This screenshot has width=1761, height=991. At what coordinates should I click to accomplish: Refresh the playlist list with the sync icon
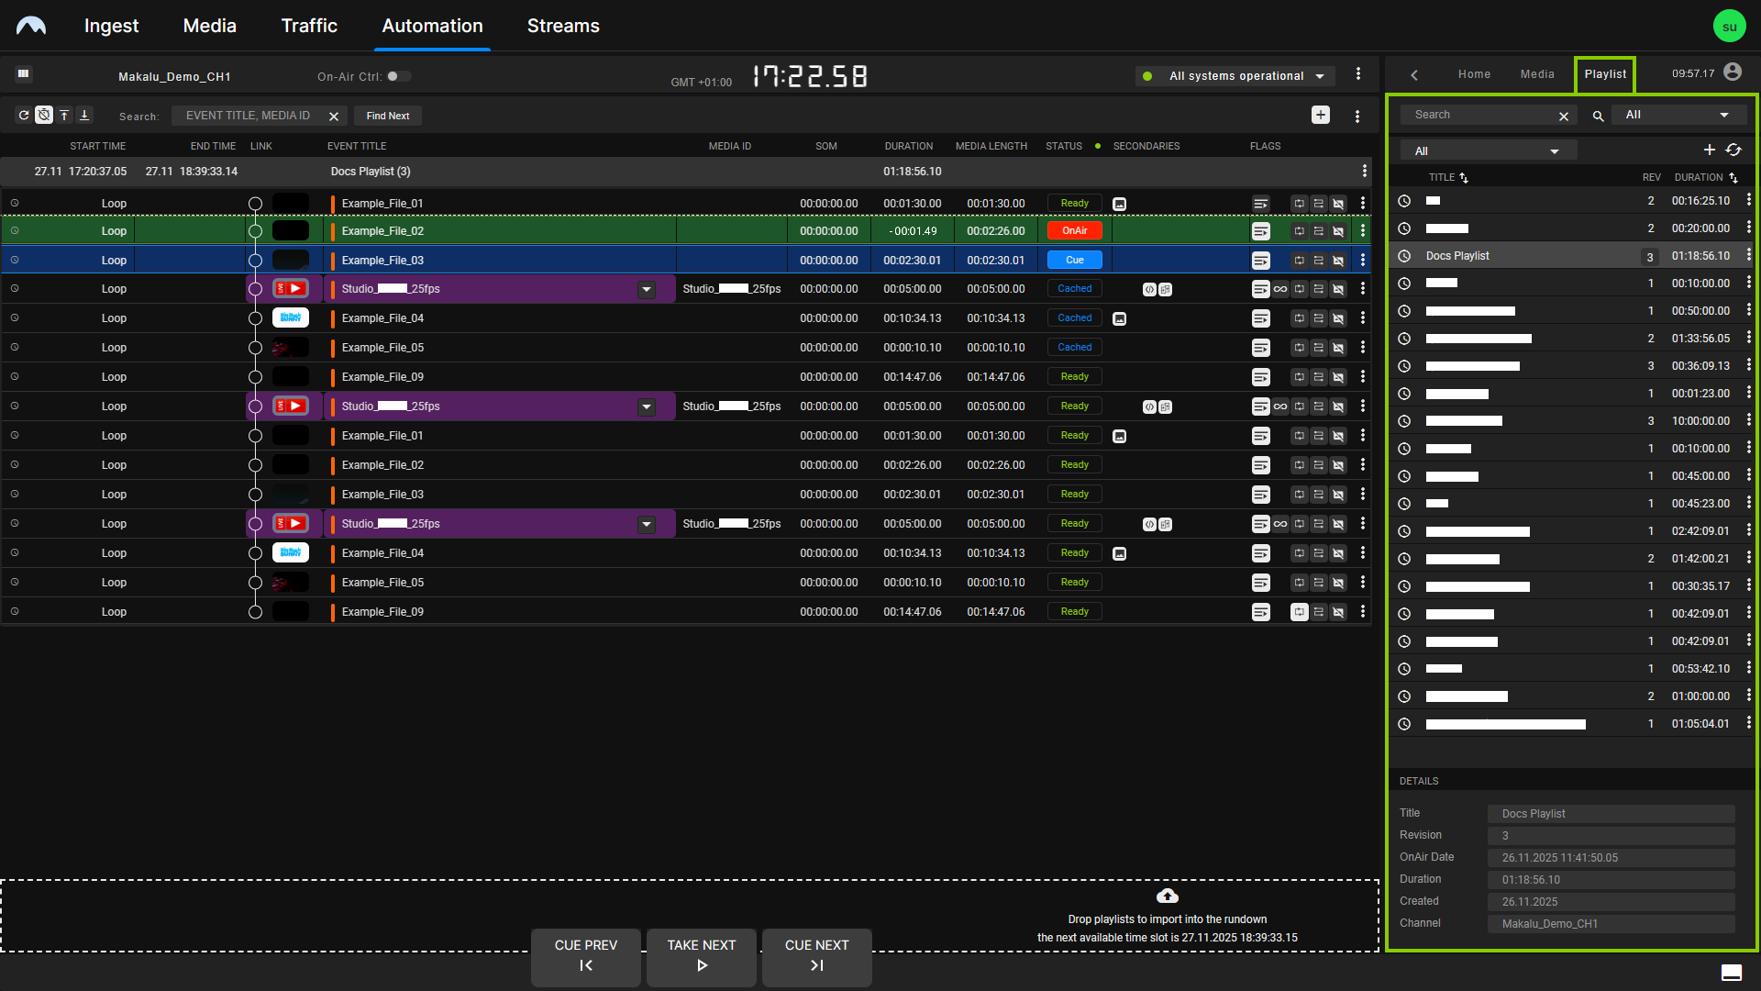coord(1733,149)
